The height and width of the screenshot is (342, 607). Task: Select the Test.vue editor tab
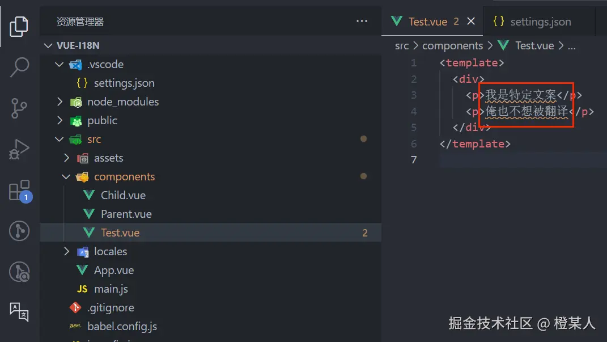[x=427, y=22]
